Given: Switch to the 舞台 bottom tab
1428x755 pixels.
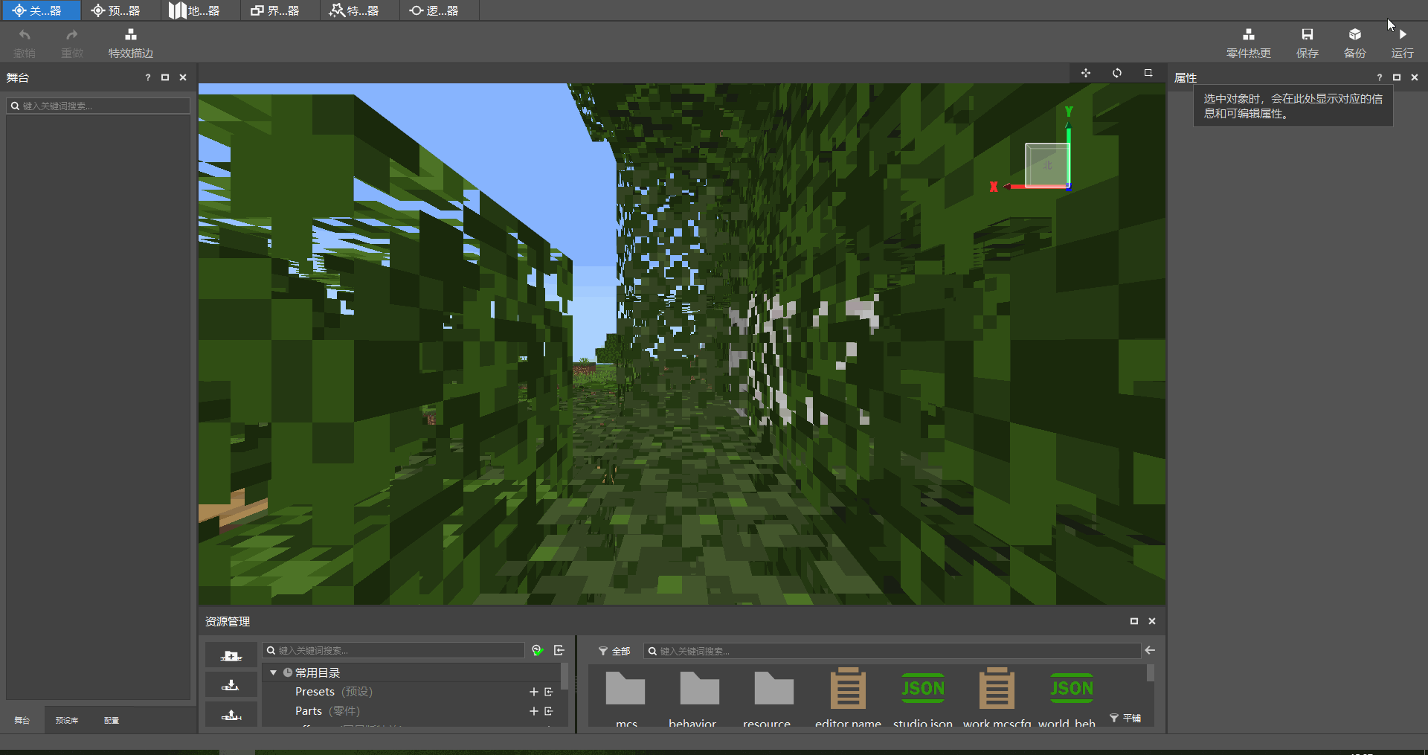Looking at the screenshot, I should pyautogui.click(x=22, y=720).
